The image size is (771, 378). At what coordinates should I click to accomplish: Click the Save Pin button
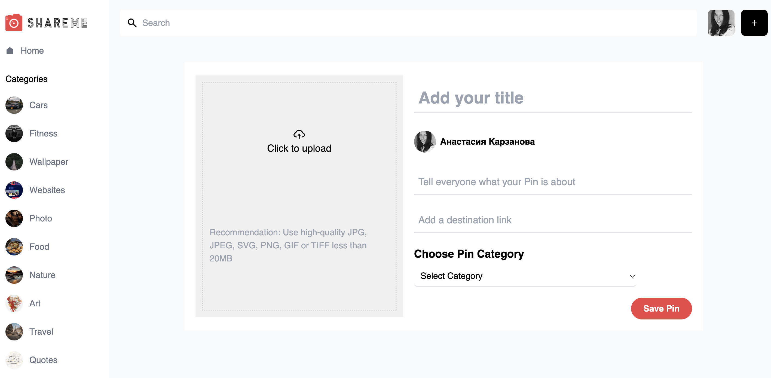661,308
